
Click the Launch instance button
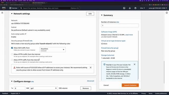click(130, 85)
